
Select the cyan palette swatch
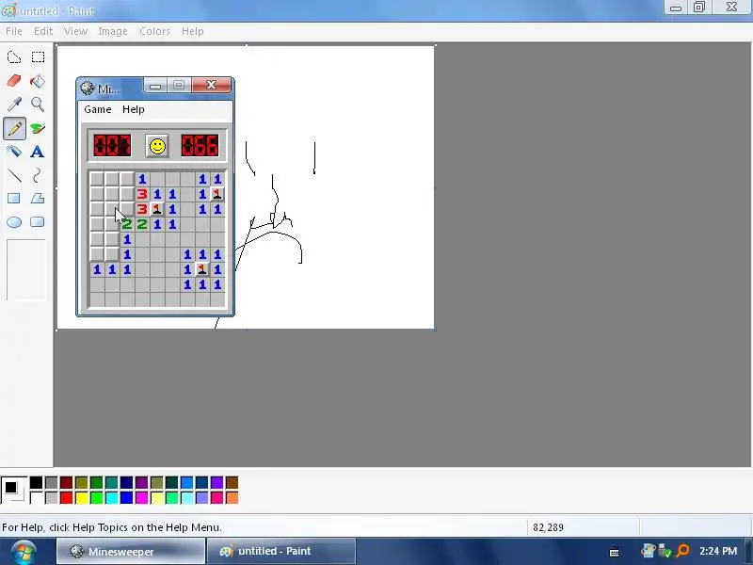coord(111,497)
